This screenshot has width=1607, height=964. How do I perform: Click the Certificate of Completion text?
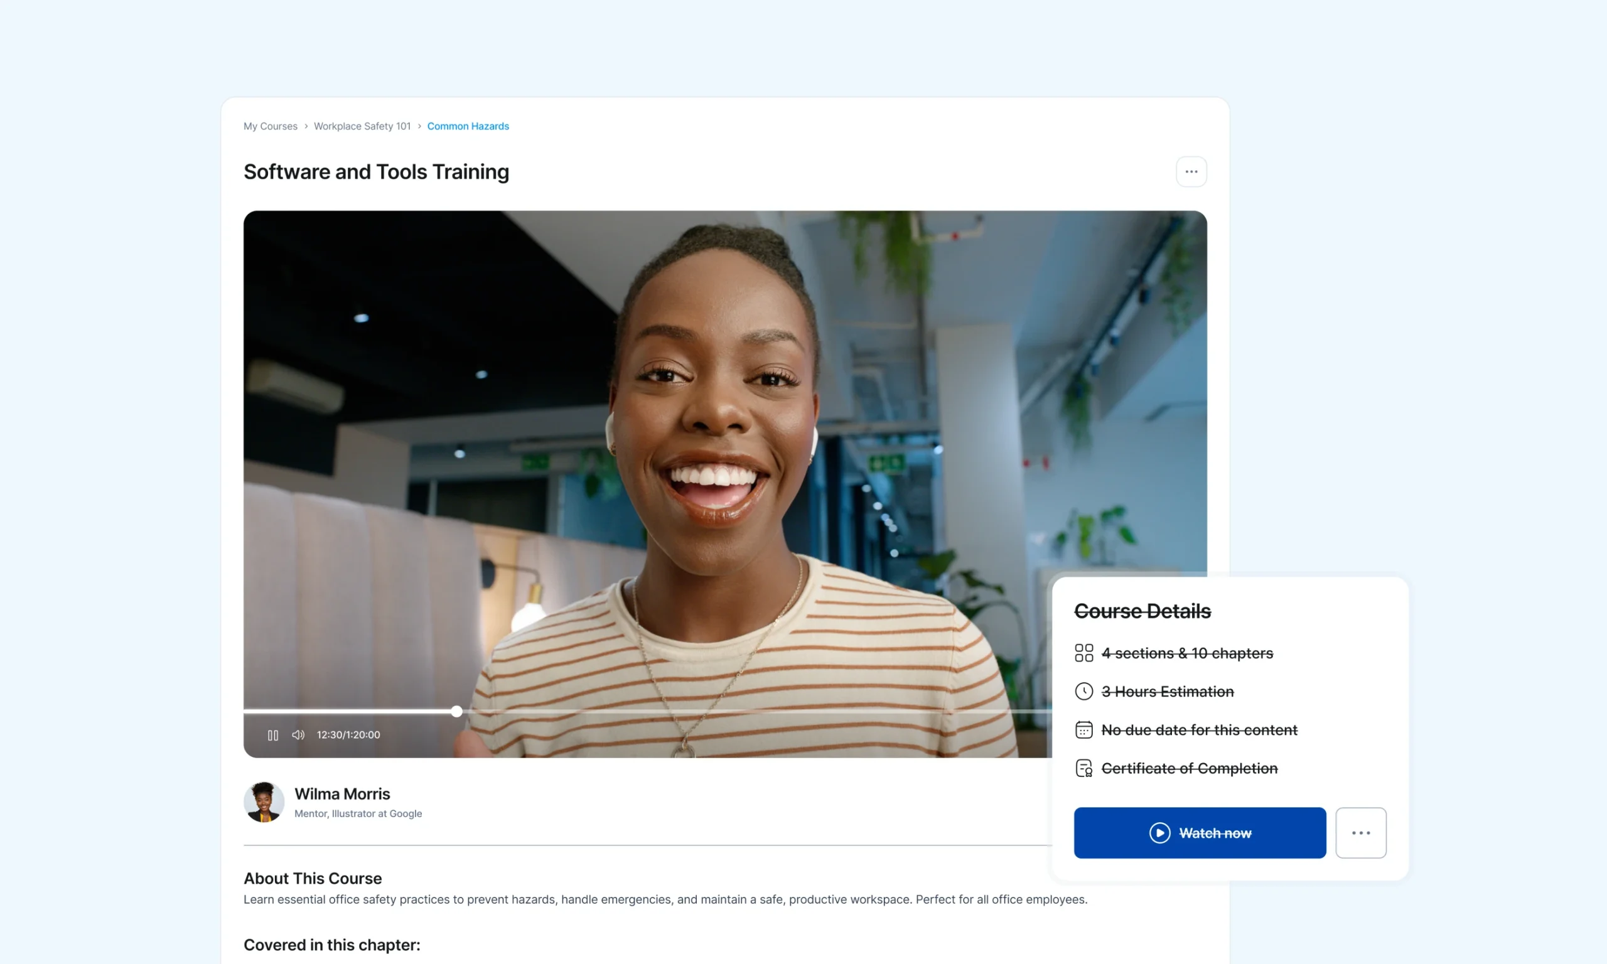point(1189,768)
